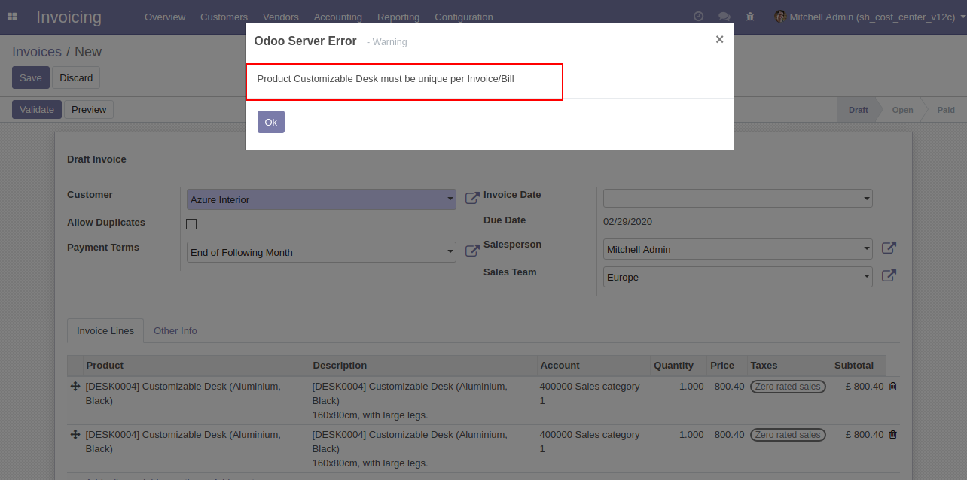967x480 pixels.
Task: Click first line product Customizable Desk
Action: click(183, 393)
